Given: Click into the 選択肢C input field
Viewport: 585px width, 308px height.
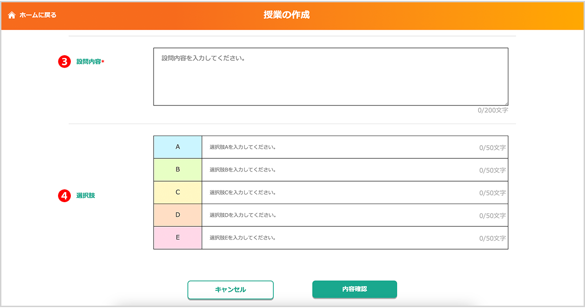Looking at the screenshot, I should (x=338, y=193).
